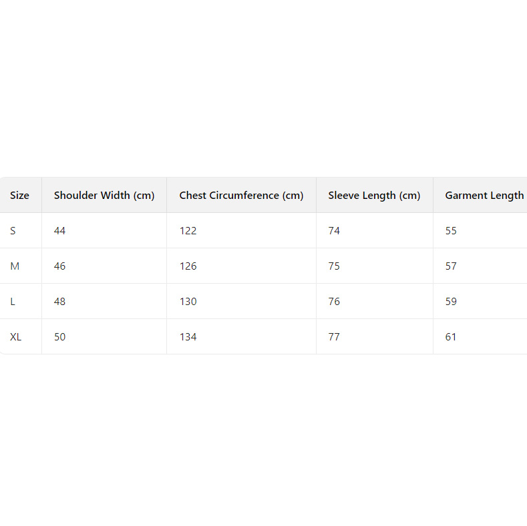Click shoulder width value 44
This screenshot has height=526, width=527.
pyautogui.click(x=60, y=231)
